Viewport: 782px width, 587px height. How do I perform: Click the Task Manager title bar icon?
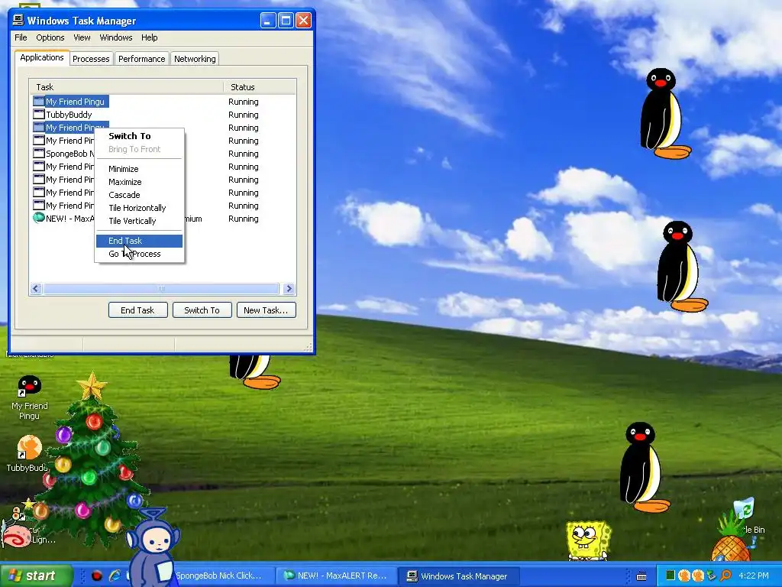(x=18, y=20)
